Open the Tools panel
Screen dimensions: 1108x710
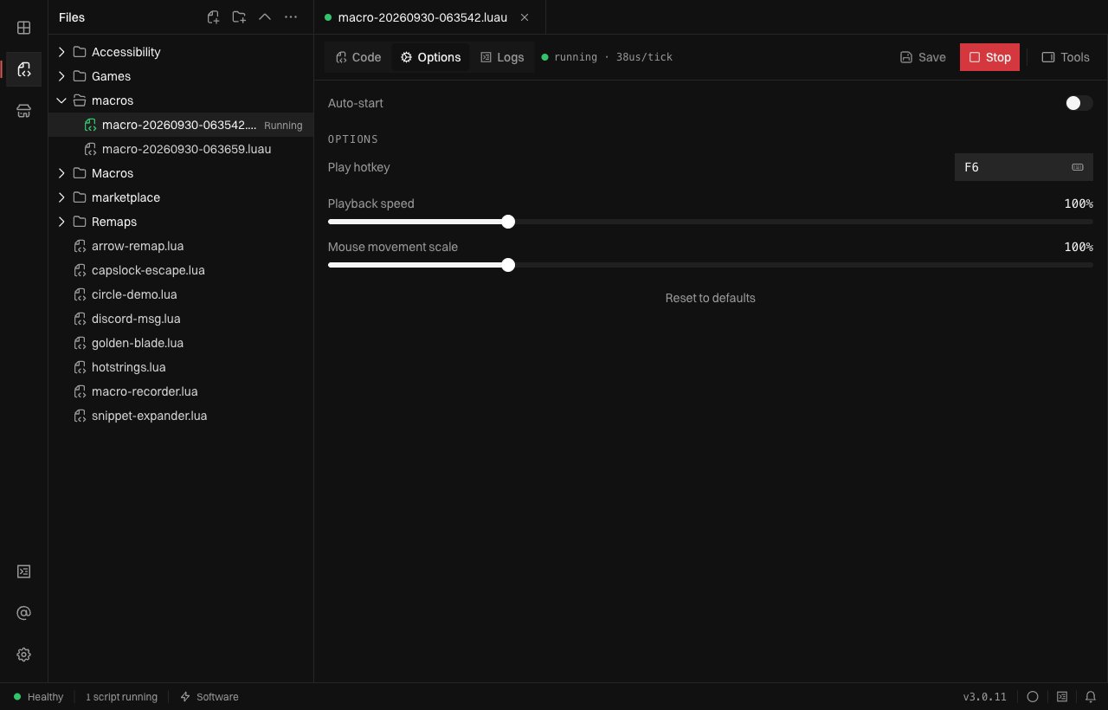point(1066,57)
